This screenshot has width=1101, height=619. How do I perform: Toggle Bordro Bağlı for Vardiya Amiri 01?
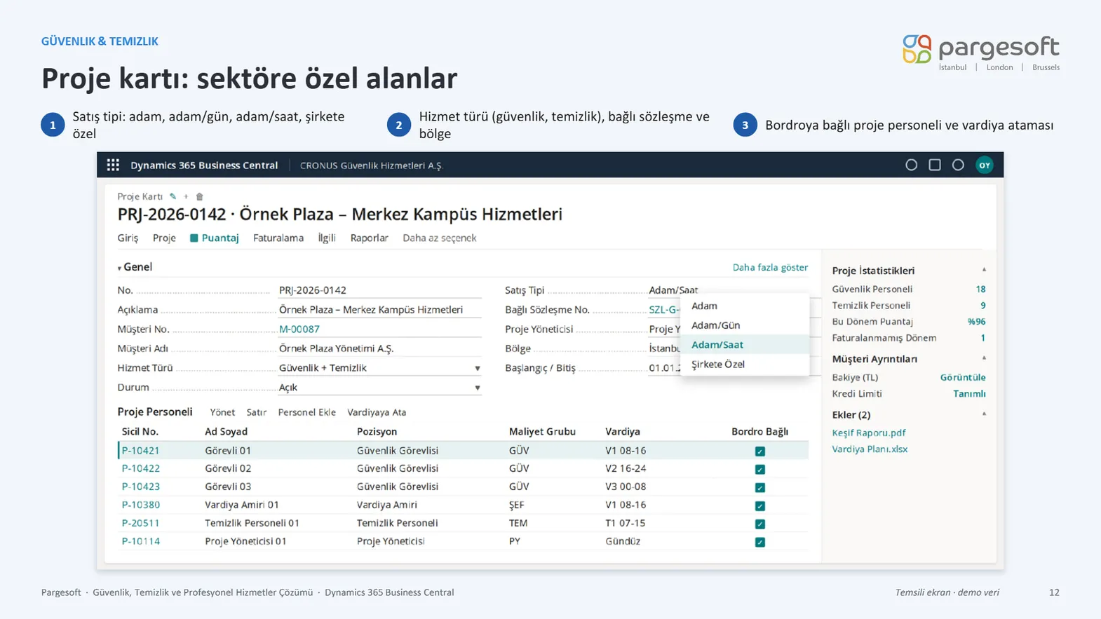pos(759,505)
